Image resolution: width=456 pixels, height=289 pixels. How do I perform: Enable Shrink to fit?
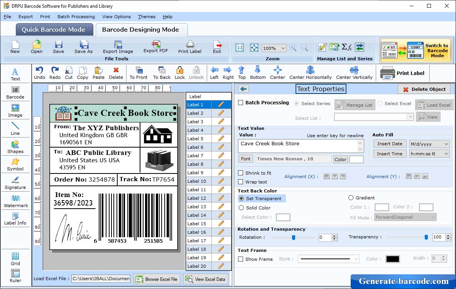pyautogui.click(x=240, y=173)
